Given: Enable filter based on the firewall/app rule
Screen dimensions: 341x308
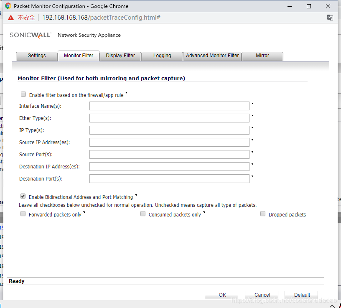Looking at the screenshot, I should [x=23, y=94].
